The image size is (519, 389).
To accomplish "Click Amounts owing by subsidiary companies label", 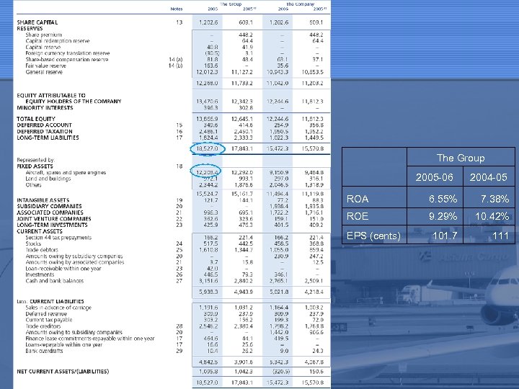I will pyautogui.click(x=74, y=256).
